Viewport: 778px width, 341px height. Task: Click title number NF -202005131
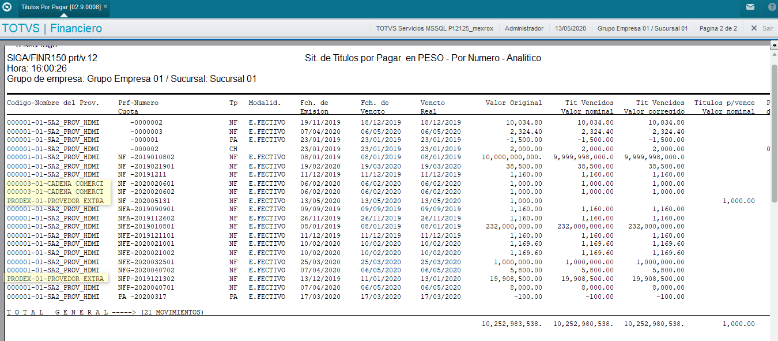point(144,201)
